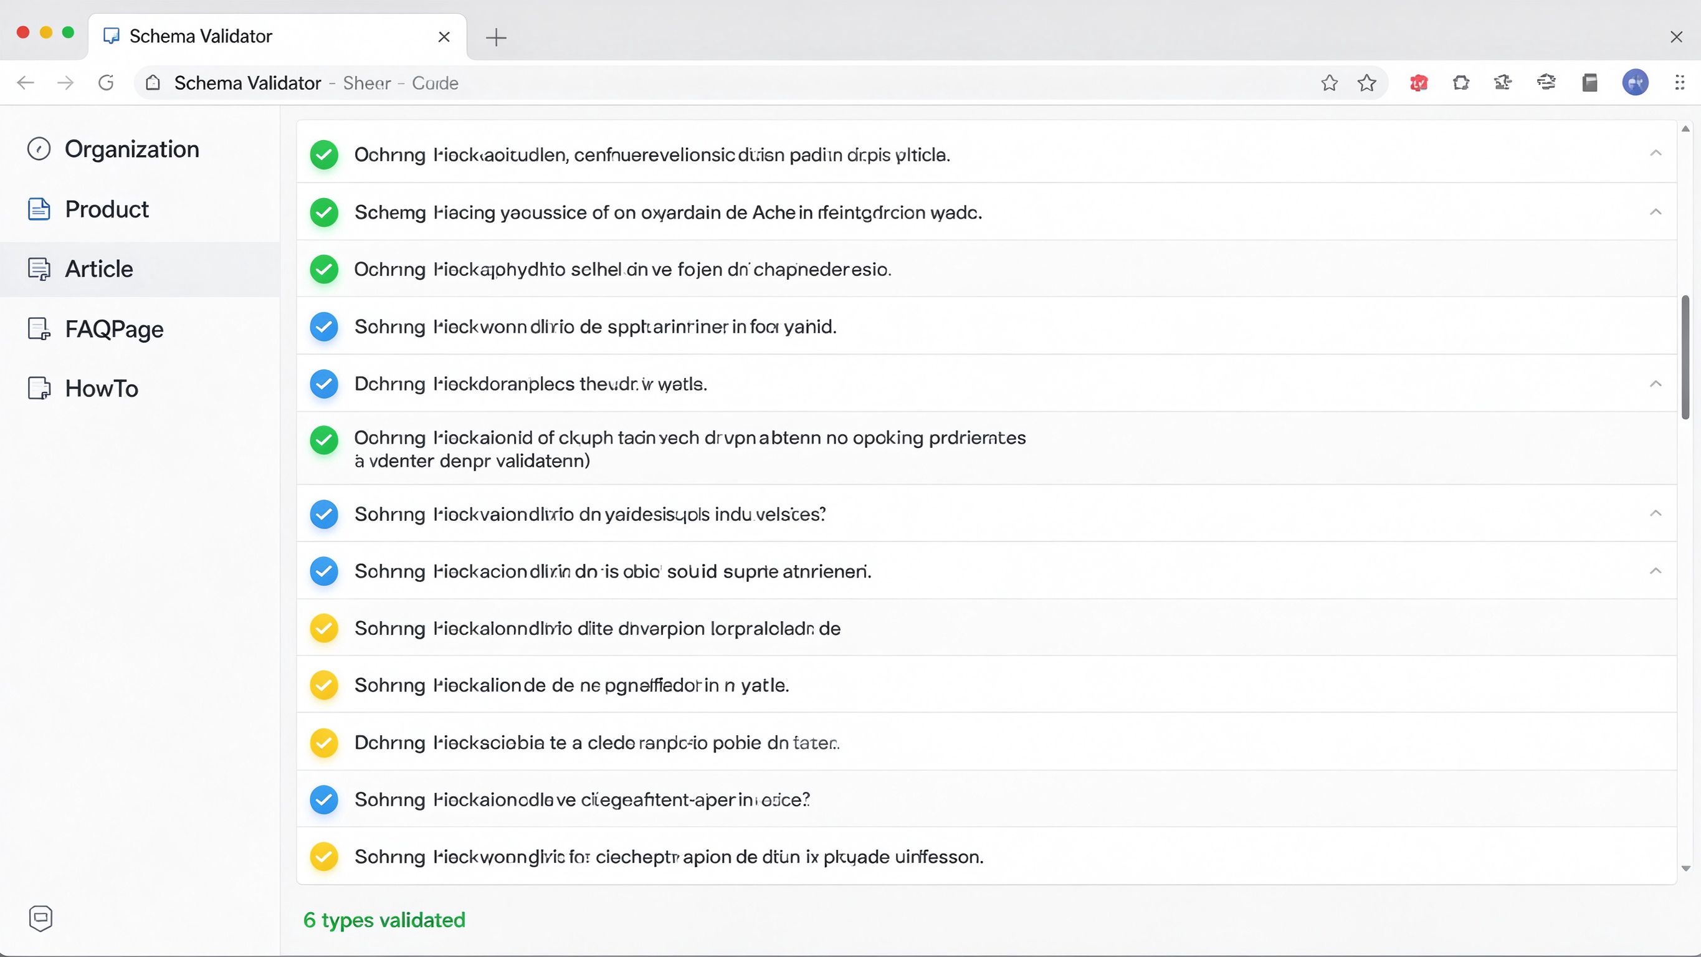Toggle green check on 'cenfnuerevelionsic' row
This screenshot has height=957, width=1701.
pos(324,155)
